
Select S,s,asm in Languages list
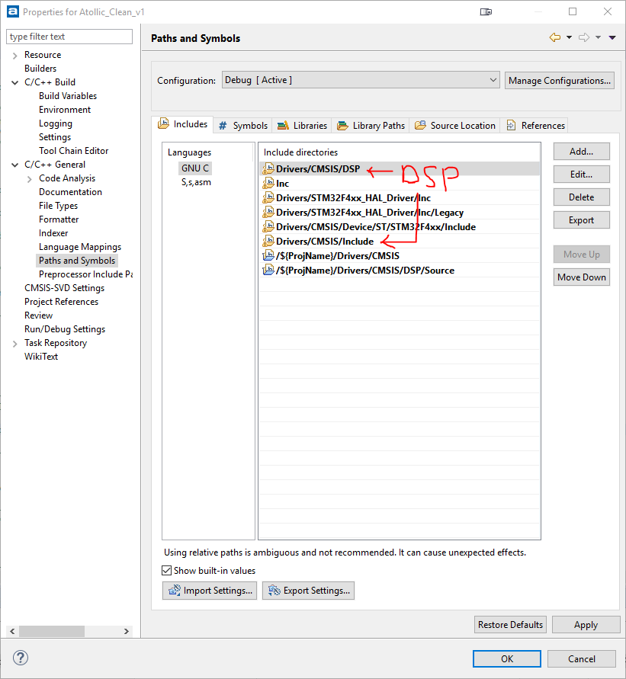(x=196, y=182)
